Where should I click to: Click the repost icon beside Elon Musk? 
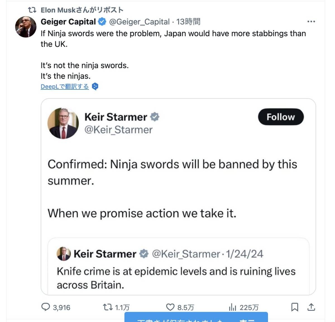pos(32,10)
